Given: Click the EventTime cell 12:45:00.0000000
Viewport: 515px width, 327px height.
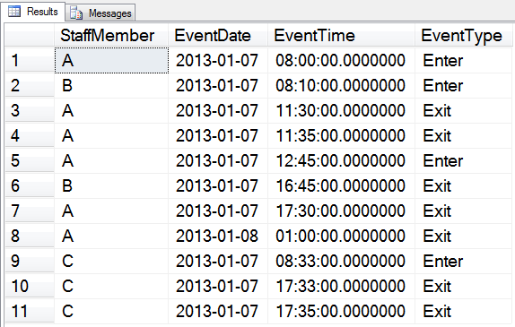Looking at the screenshot, I should [x=341, y=160].
